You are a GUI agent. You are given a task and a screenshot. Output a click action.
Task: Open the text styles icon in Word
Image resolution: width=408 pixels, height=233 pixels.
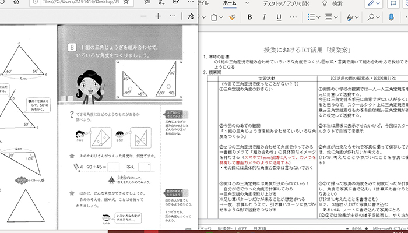(x=350, y=17)
